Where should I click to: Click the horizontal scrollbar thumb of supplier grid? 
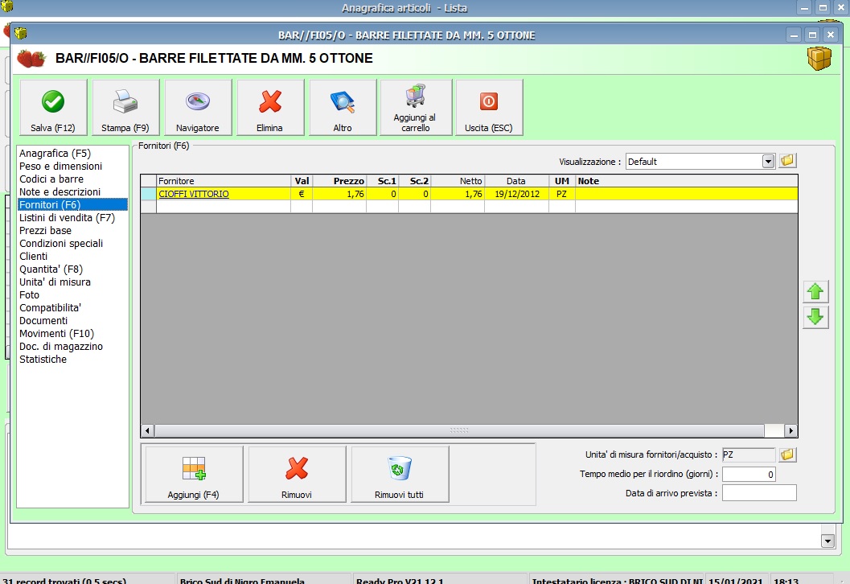pos(459,430)
